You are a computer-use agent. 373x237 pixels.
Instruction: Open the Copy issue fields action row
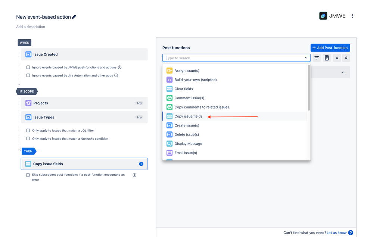[84, 164]
